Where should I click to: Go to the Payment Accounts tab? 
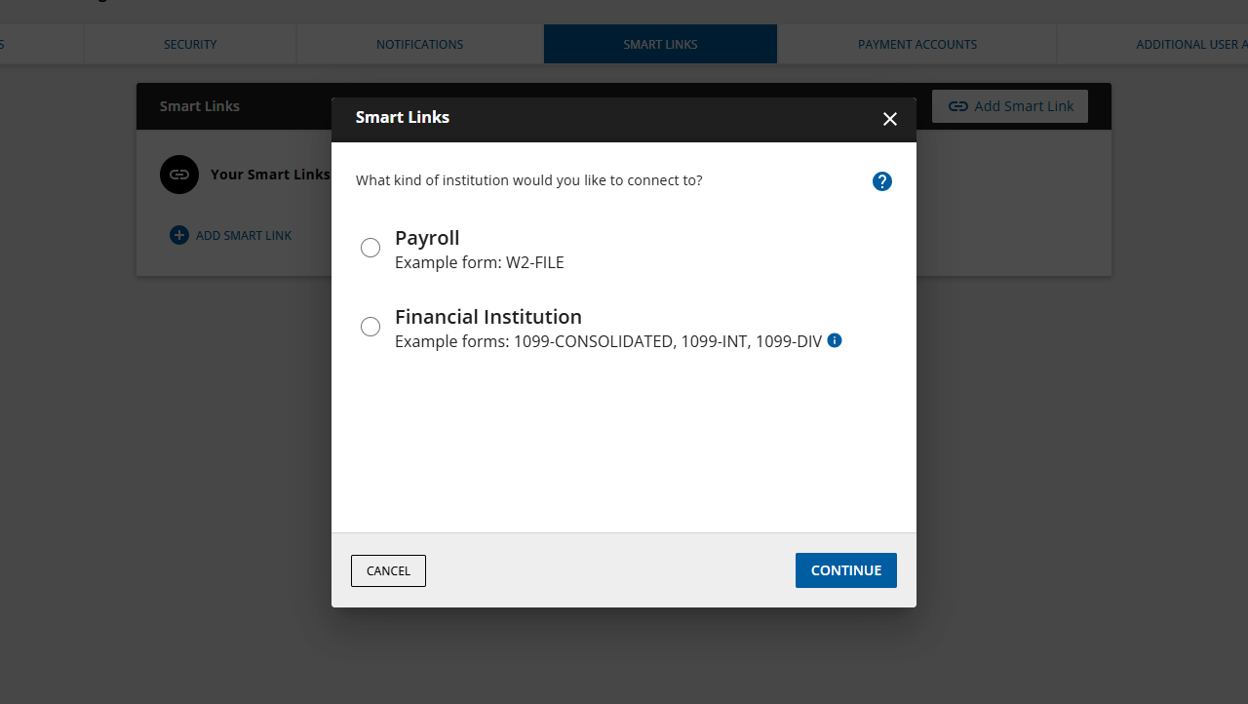pyautogui.click(x=917, y=44)
